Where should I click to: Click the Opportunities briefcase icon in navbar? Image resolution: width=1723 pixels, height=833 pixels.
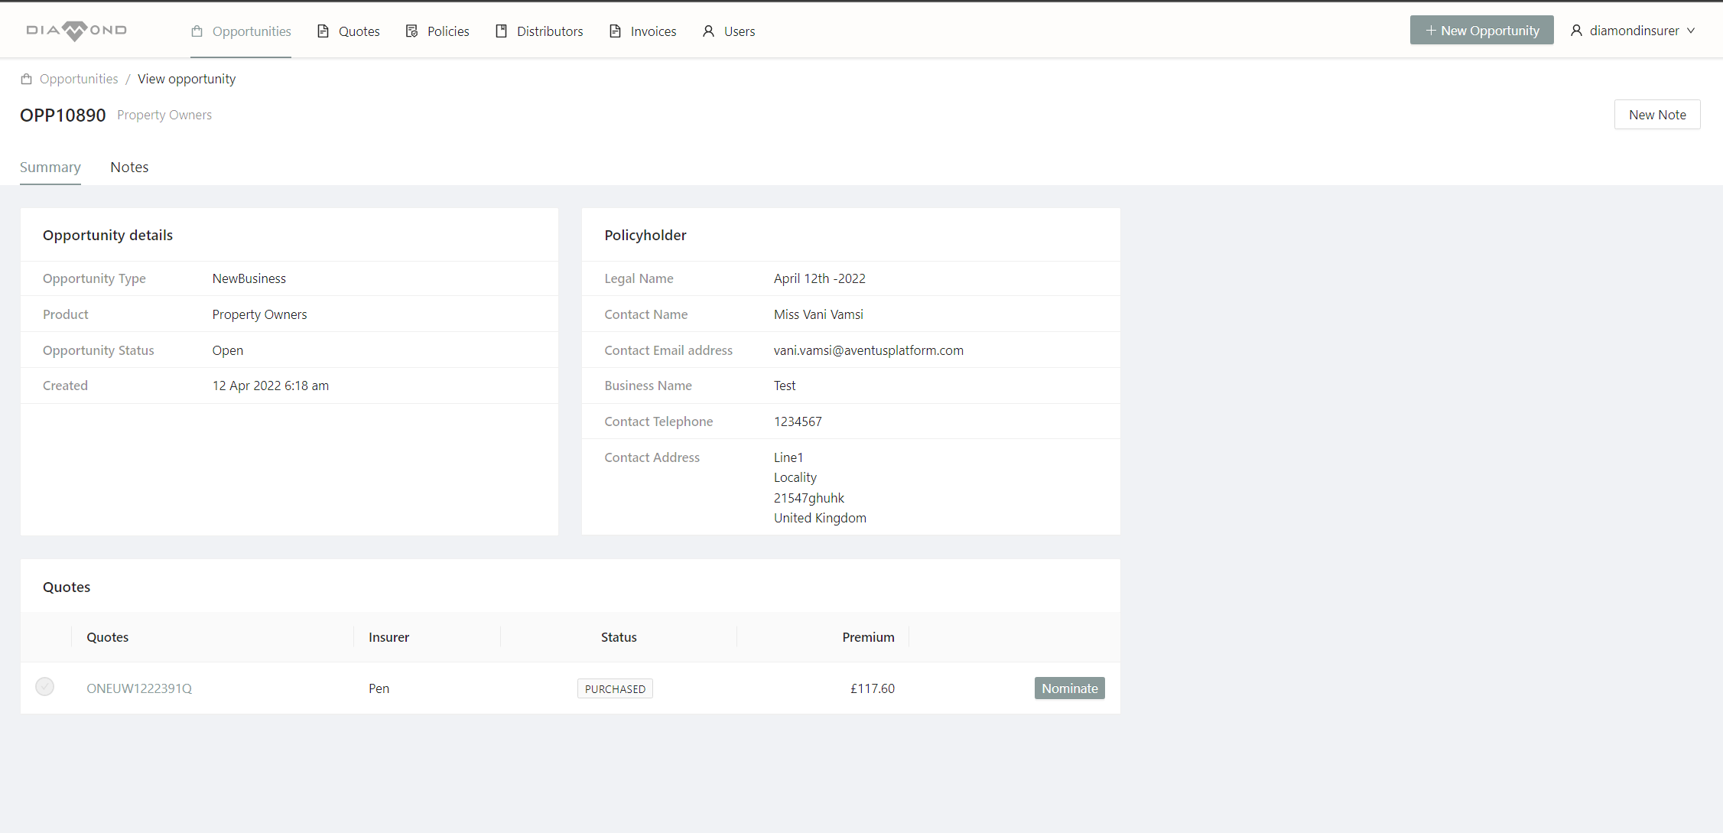(197, 31)
